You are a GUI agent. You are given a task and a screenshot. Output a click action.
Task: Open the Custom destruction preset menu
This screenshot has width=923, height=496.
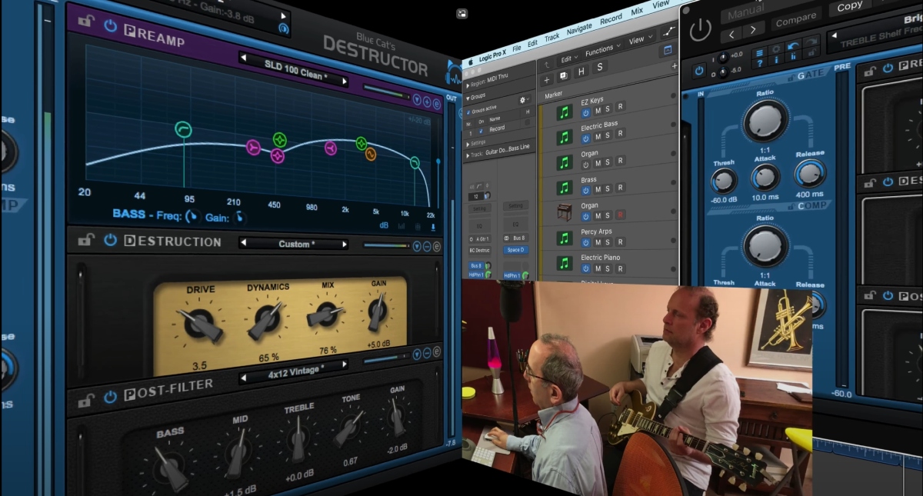294,244
